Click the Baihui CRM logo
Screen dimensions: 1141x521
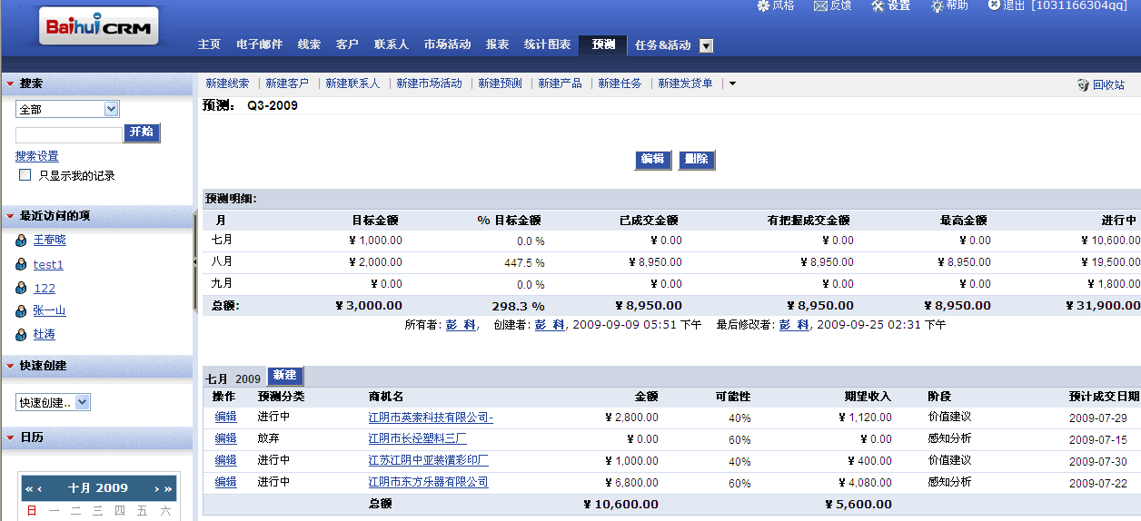[100, 27]
